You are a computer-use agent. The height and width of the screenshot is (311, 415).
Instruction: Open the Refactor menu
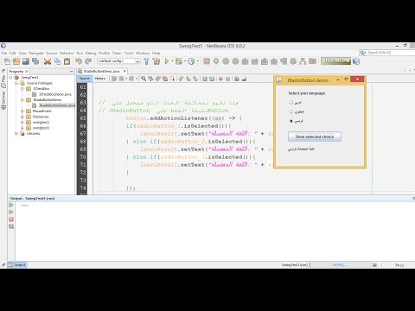(x=67, y=54)
